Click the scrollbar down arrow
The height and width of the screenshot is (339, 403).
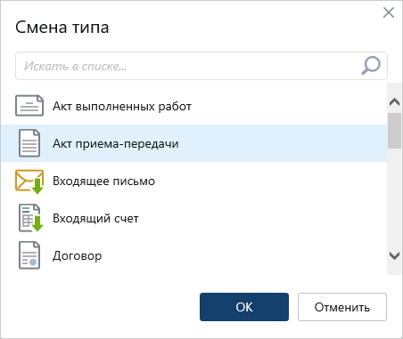(394, 255)
